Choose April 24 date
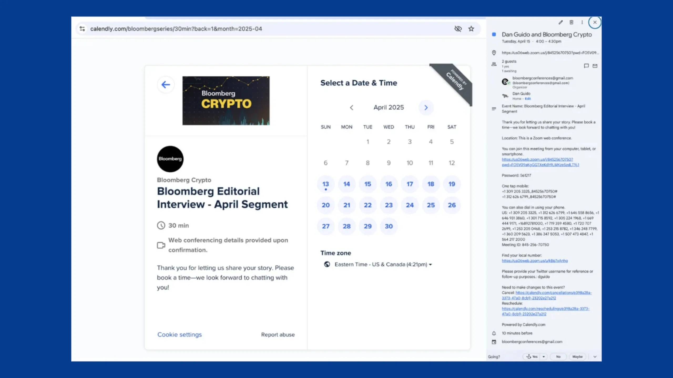Screen dimensions: 673x378 click(x=410, y=205)
